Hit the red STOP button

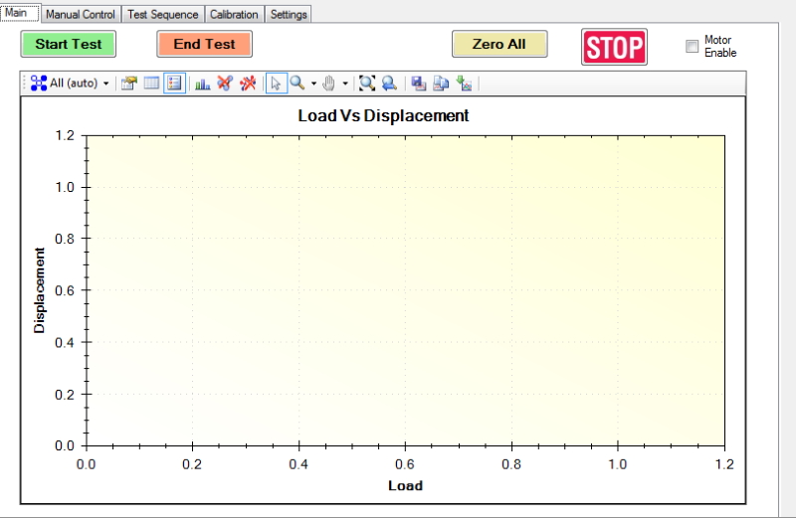614,47
